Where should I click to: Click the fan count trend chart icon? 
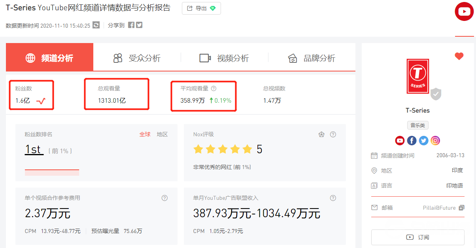point(41,101)
